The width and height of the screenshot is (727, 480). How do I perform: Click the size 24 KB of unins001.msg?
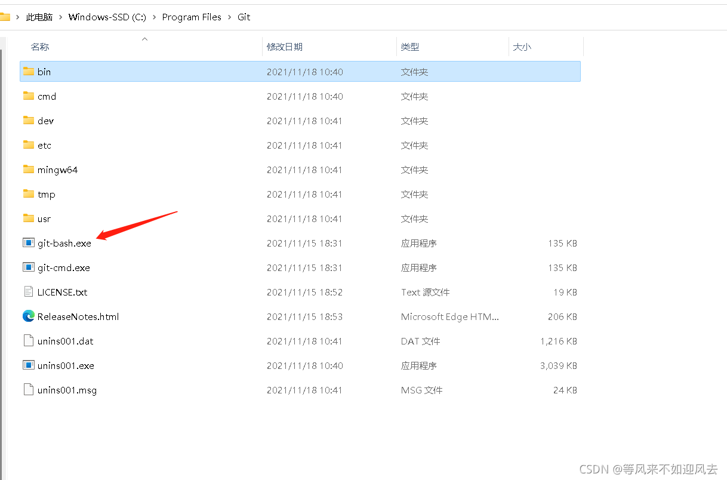pos(565,390)
